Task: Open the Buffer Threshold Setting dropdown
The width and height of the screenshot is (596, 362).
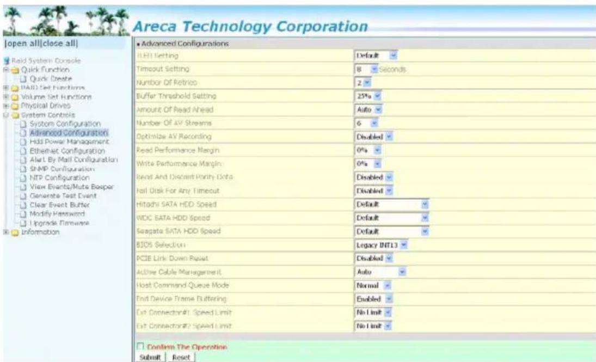Action: pyautogui.click(x=367, y=96)
